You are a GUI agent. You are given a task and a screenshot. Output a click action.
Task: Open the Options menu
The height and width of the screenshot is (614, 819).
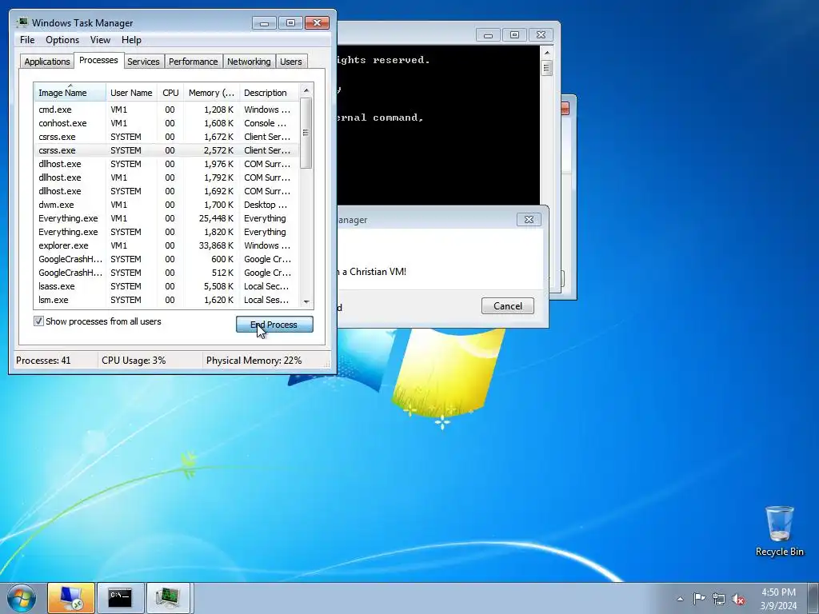click(62, 40)
